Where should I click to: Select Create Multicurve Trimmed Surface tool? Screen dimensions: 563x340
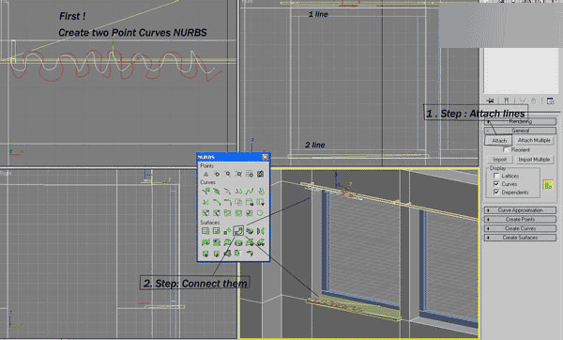238,253
